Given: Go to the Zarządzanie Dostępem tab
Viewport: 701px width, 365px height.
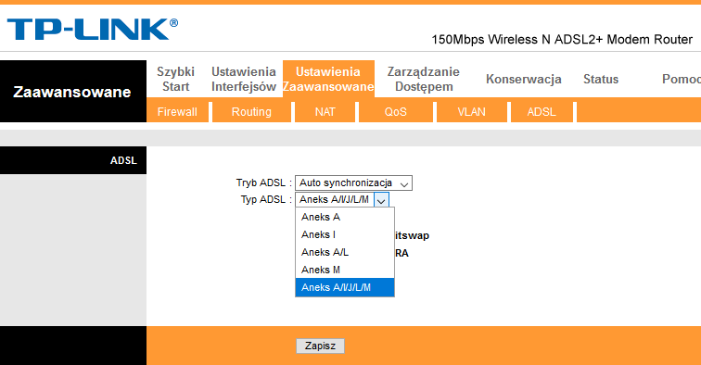Looking at the screenshot, I should [x=424, y=79].
